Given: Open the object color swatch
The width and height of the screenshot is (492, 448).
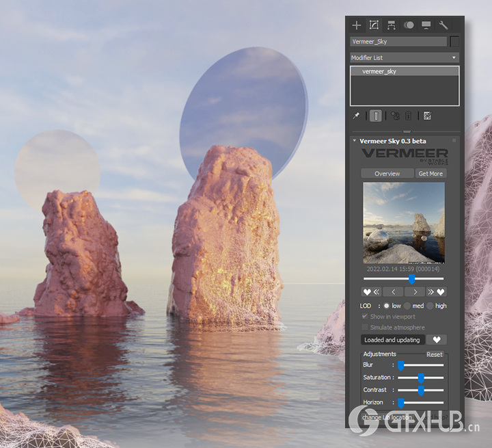Looking at the screenshot, I should [x=454, y=42].
